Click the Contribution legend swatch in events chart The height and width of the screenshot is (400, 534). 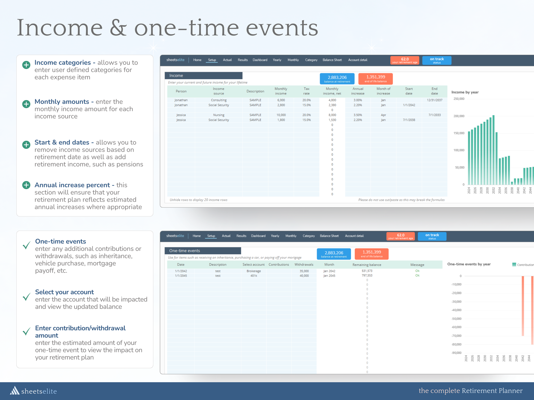click(514, 265)
